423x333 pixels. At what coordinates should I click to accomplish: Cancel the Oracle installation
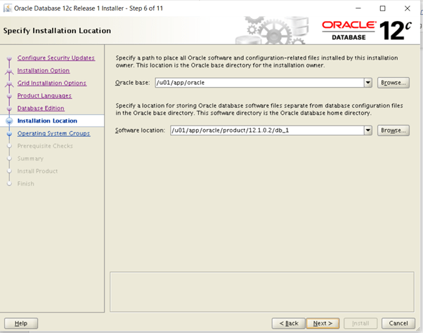395,323
